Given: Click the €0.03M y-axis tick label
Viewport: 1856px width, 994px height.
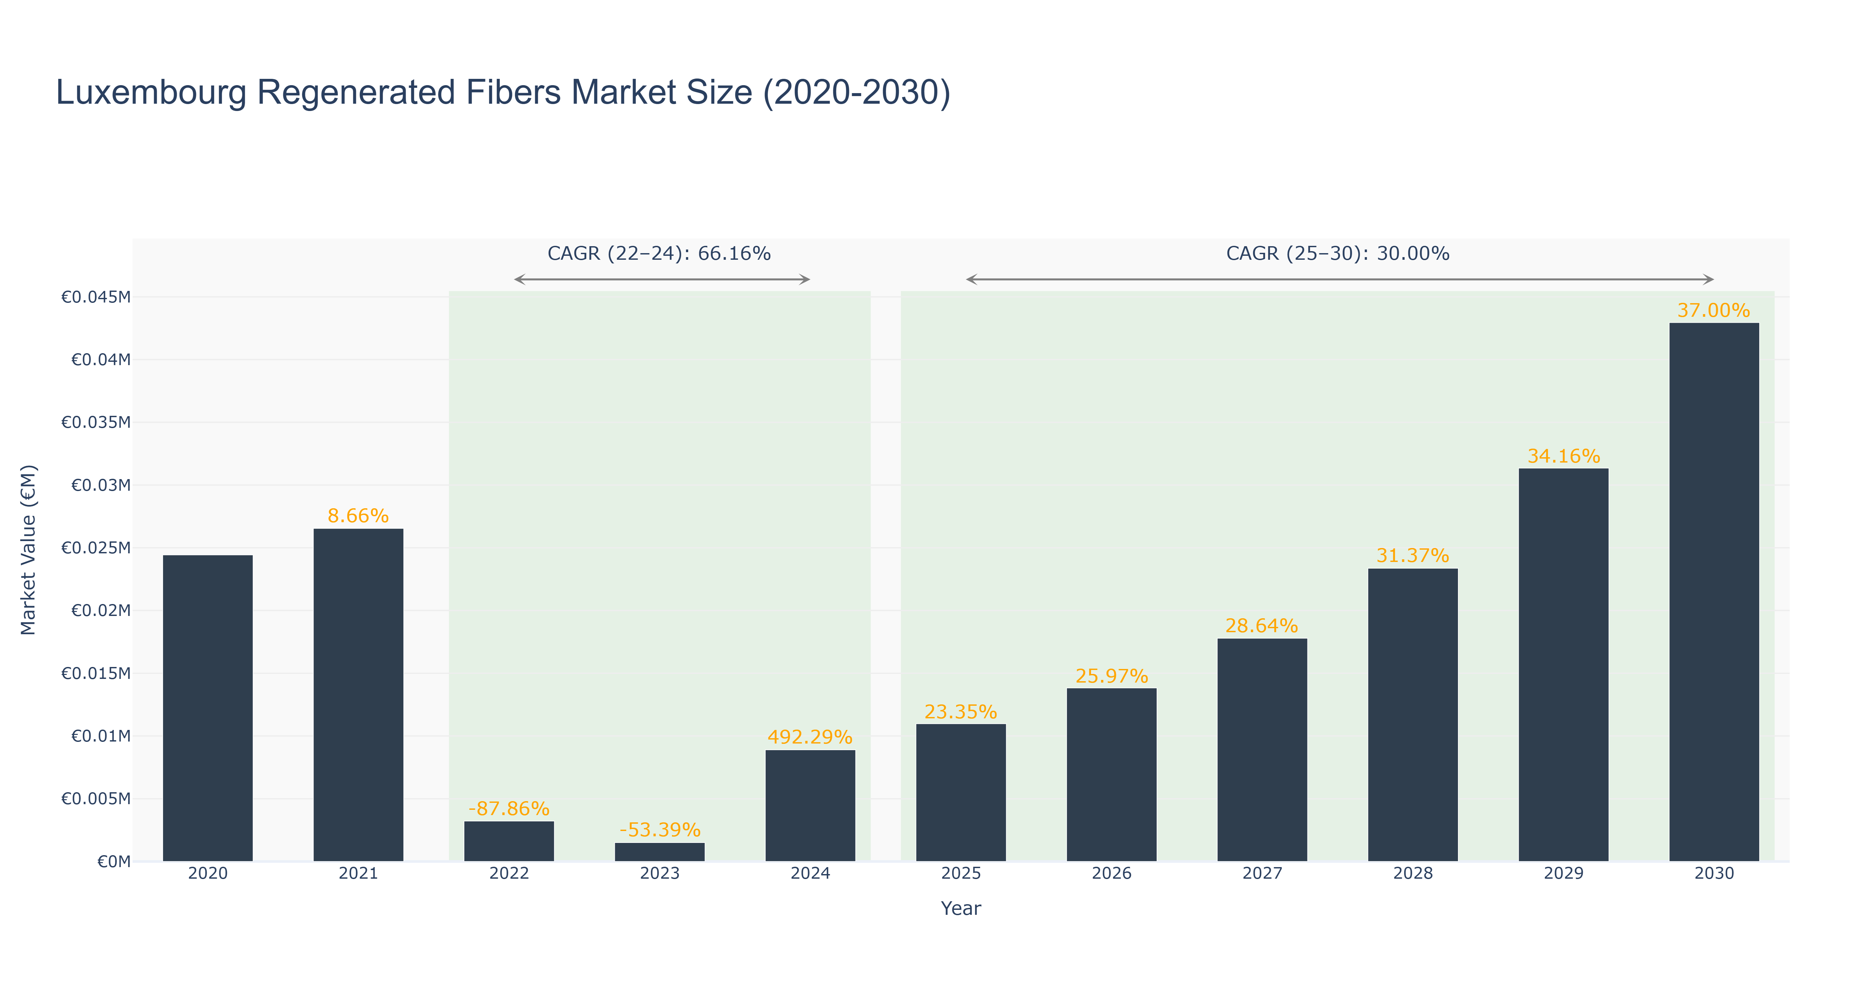Looking at the screenshot, I should [101, 485].
